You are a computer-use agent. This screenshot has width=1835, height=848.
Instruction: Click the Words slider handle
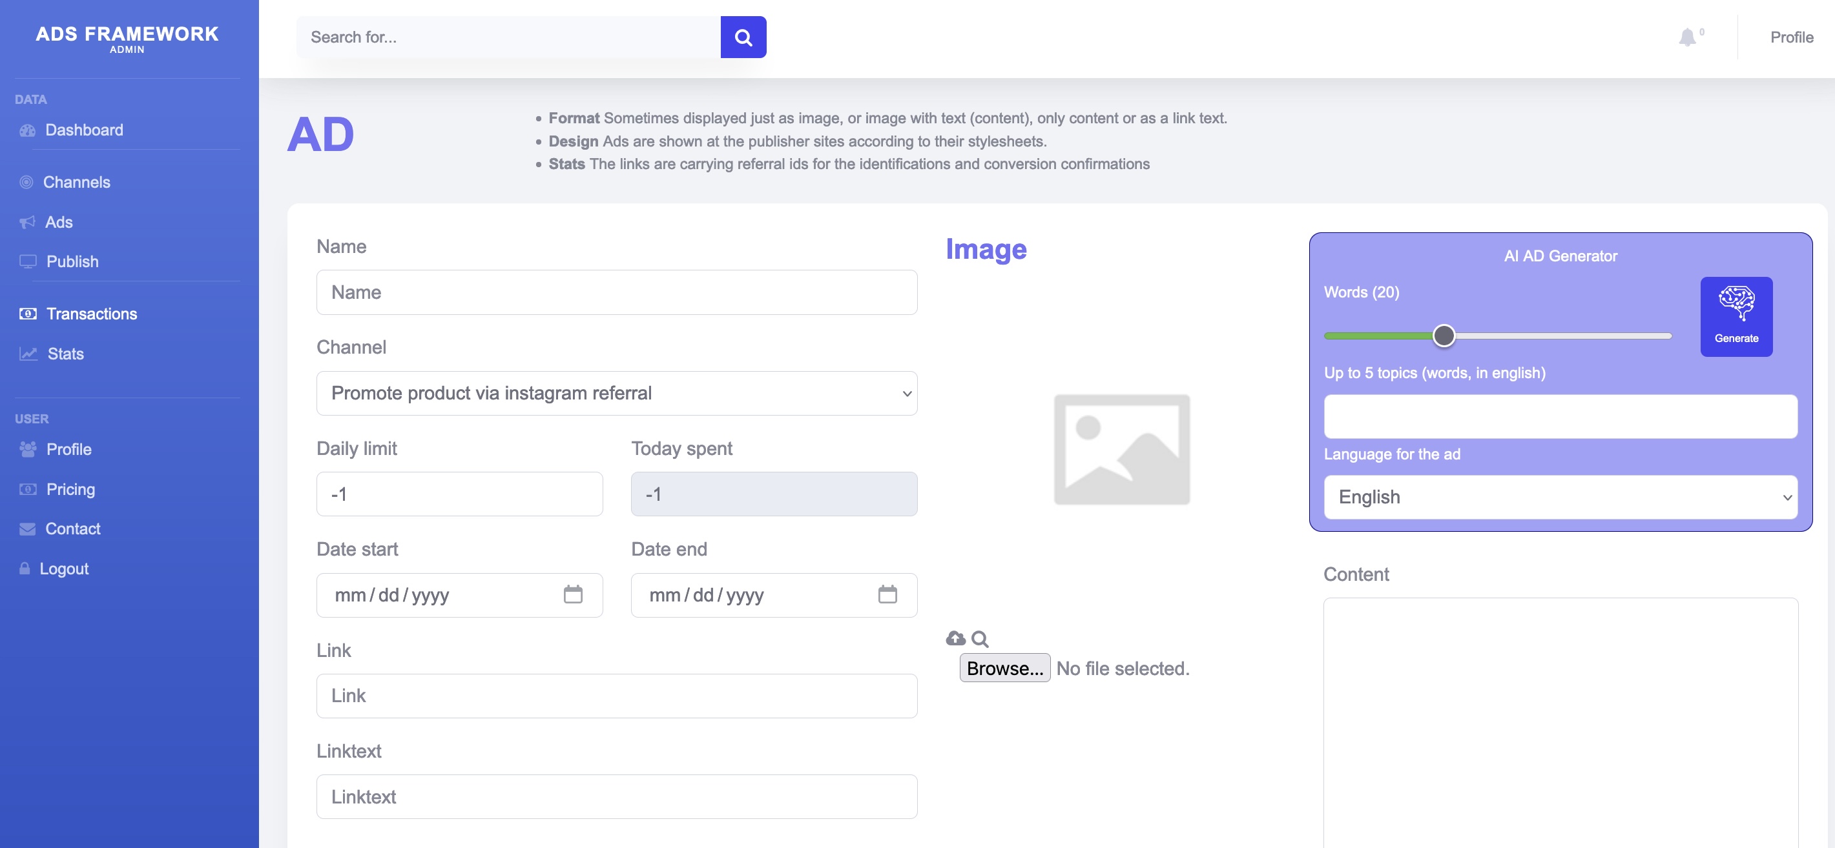1443,336
